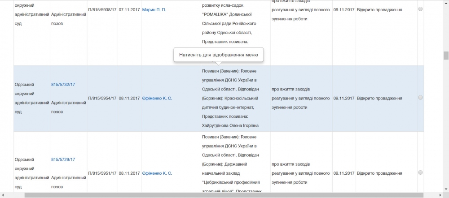Click the horizontal scrollbar left arrow
The height and width of the screenshot is (198, 449).
tap(2, 195)
